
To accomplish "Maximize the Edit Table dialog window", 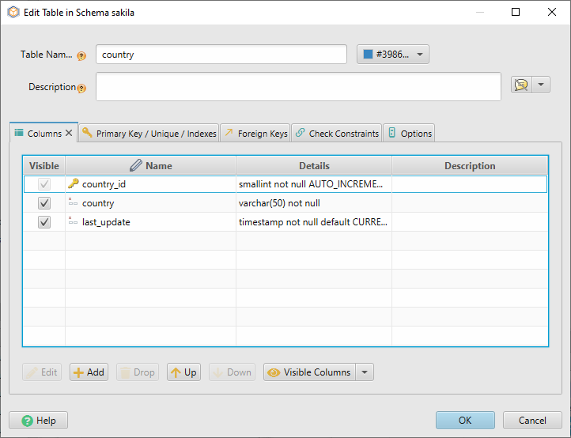I will (x=516, y=12).
